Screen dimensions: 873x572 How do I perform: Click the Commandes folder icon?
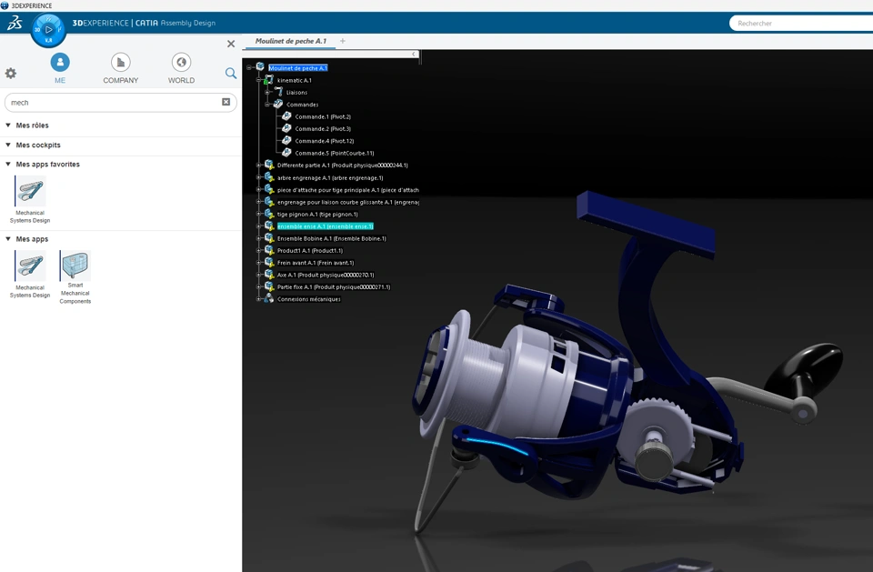tap(278, 105)
